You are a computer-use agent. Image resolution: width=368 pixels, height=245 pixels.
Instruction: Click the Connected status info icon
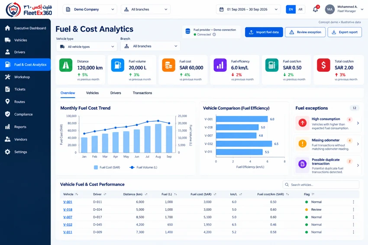point(214,35)
